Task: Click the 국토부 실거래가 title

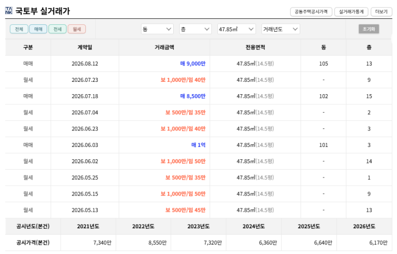Action: [43, 11]
